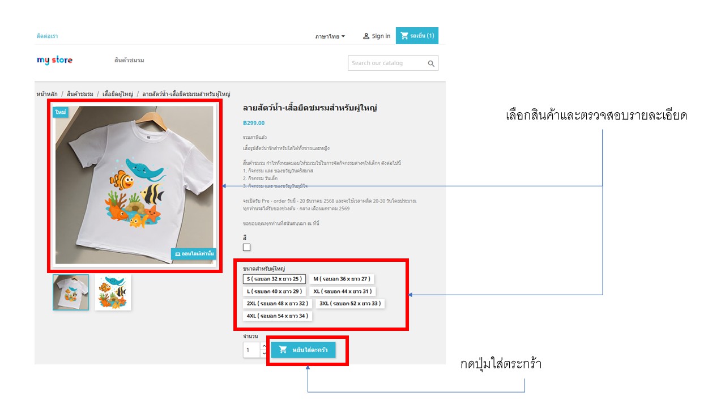Screen dimensions: 725x408
Task: Increase quantity with the up arrow
Action: click(x=263, y=346)
